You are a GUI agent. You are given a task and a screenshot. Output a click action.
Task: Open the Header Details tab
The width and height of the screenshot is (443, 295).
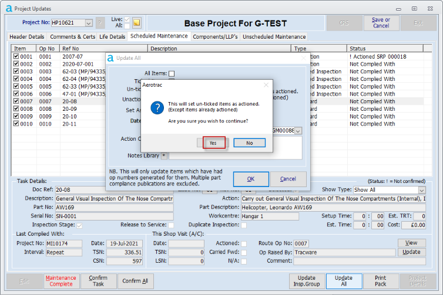[27, 37]
